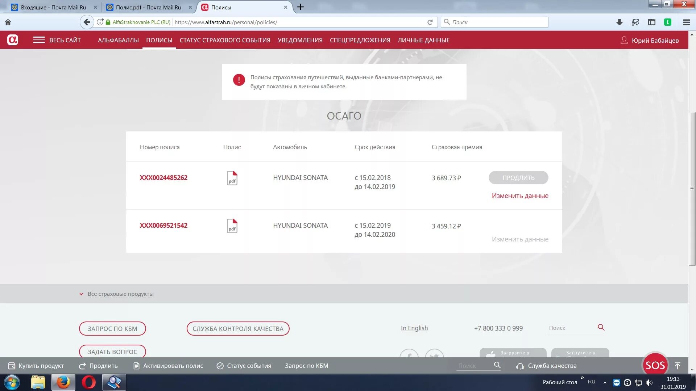Open the ВЕСЬ САЙТ menu
The height and width of the screenshot is (391, 696).
pyautogui.click(x=65, y=40)
